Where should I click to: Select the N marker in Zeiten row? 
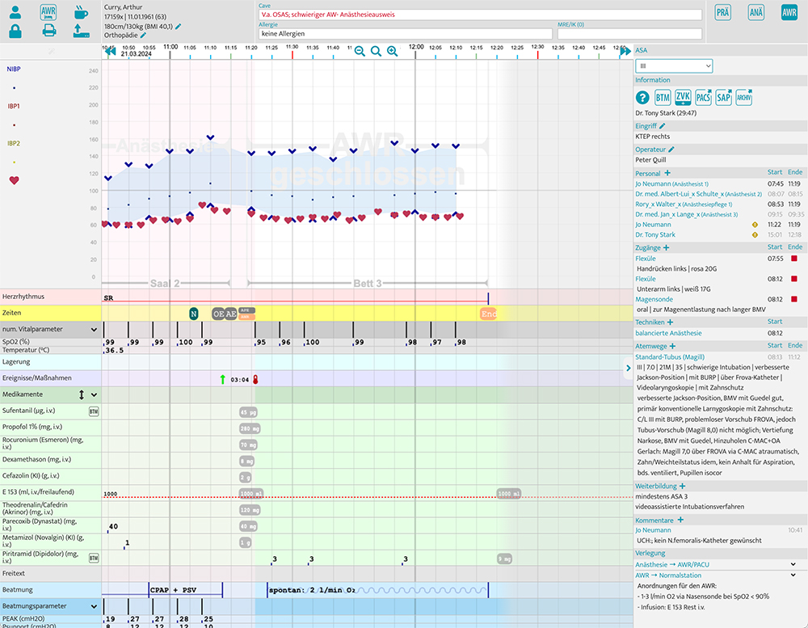click(194, 314)
